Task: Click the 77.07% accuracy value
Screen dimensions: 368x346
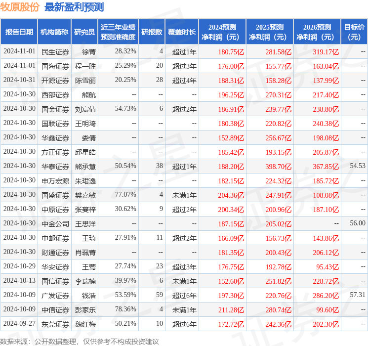Action: click(125, 194)
